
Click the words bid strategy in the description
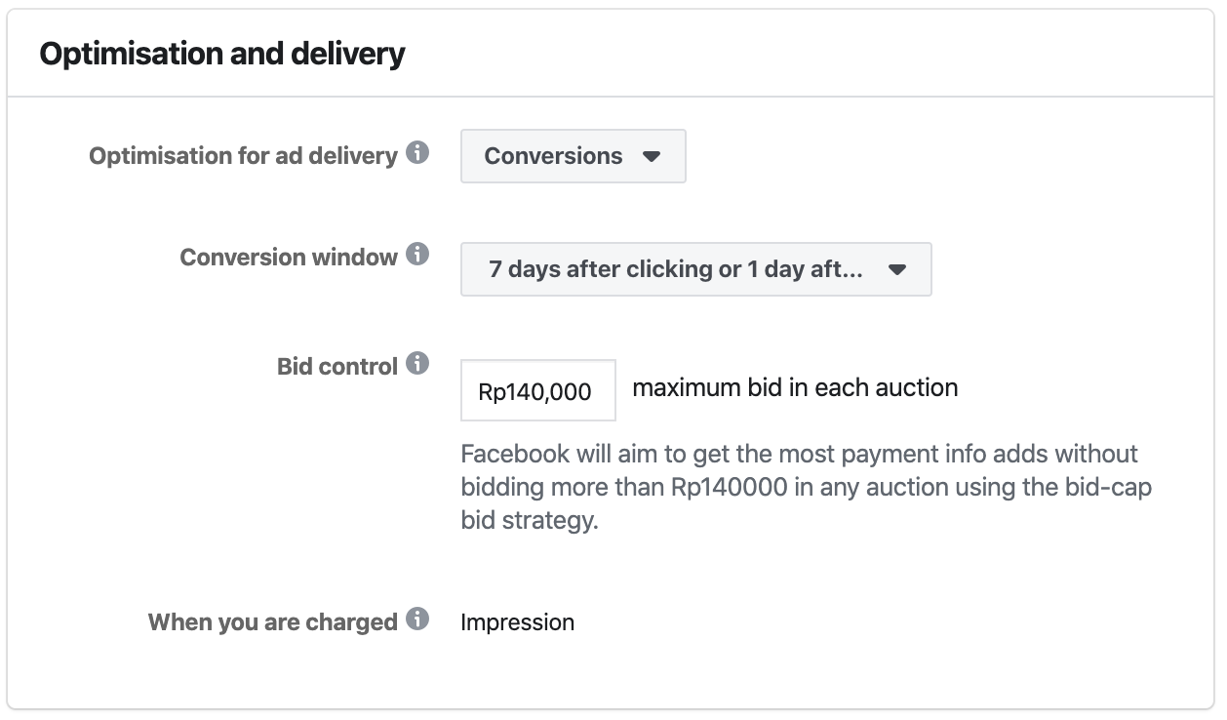pyautogui.click(x=529, y=520)
